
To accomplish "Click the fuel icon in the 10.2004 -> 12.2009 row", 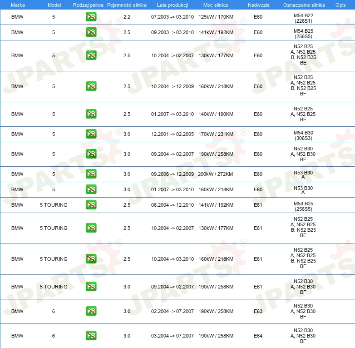I will (x=91, y=86).
